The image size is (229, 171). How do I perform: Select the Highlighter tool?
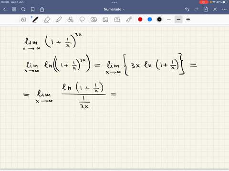59,19
